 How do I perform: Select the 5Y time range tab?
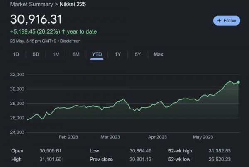(138, 54)
